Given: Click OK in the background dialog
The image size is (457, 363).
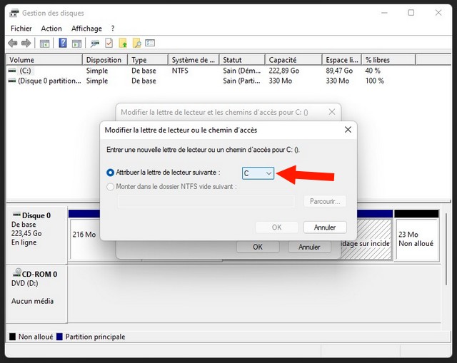Looking at the screenshot, I should tap(258, 247).
